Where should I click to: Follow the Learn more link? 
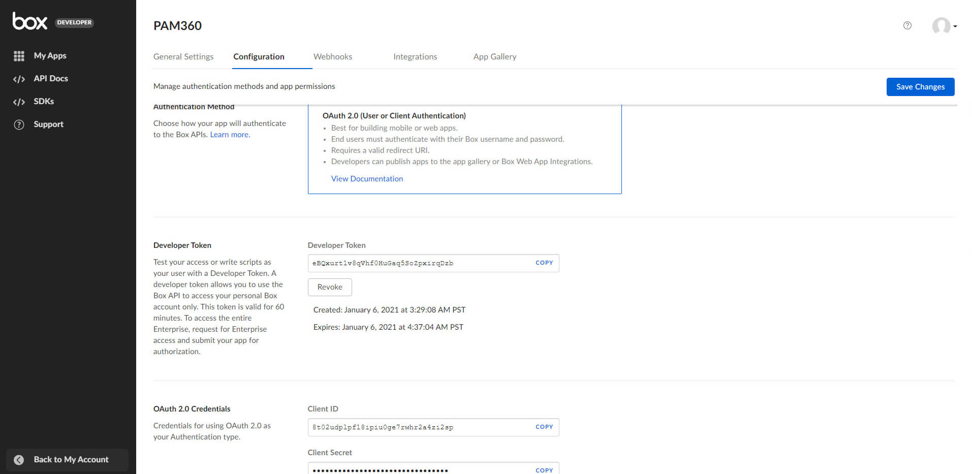point(230,135)
